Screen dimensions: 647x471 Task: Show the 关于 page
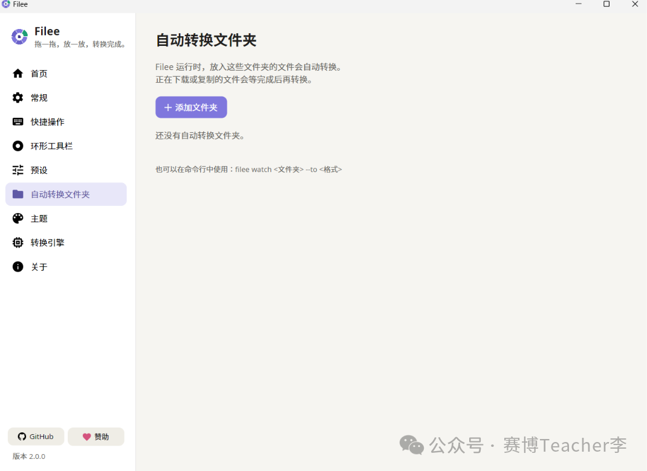(66, 267)
